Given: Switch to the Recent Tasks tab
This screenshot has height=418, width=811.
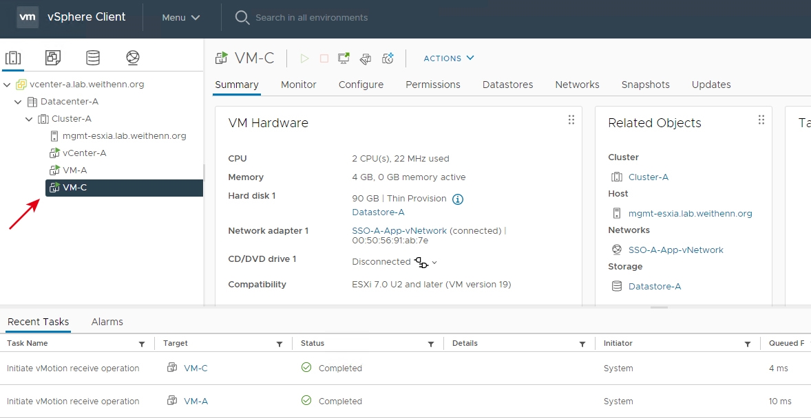Looking at the screenshot, I should click(x=39, y=322).
